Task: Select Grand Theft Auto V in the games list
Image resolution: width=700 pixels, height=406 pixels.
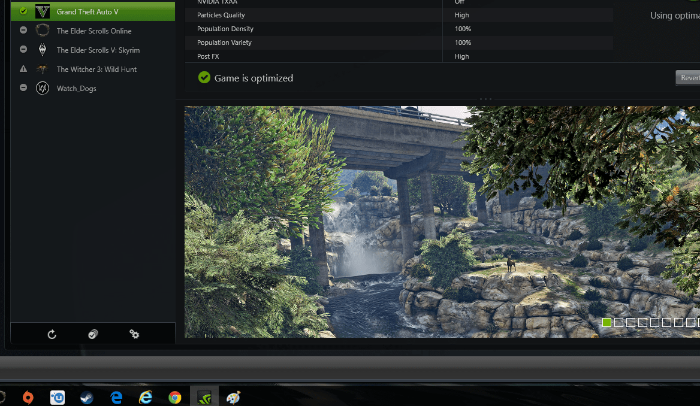Action: point(93,11)
